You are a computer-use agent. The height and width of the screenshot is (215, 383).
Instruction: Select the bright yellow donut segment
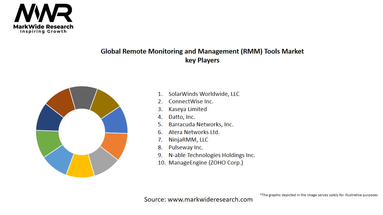click(x=79, y=166)
